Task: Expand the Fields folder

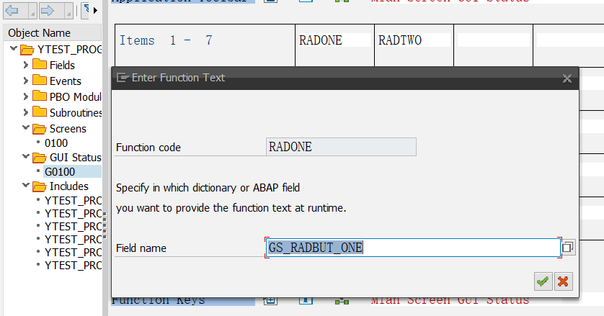Action: (x=26, y=66)
